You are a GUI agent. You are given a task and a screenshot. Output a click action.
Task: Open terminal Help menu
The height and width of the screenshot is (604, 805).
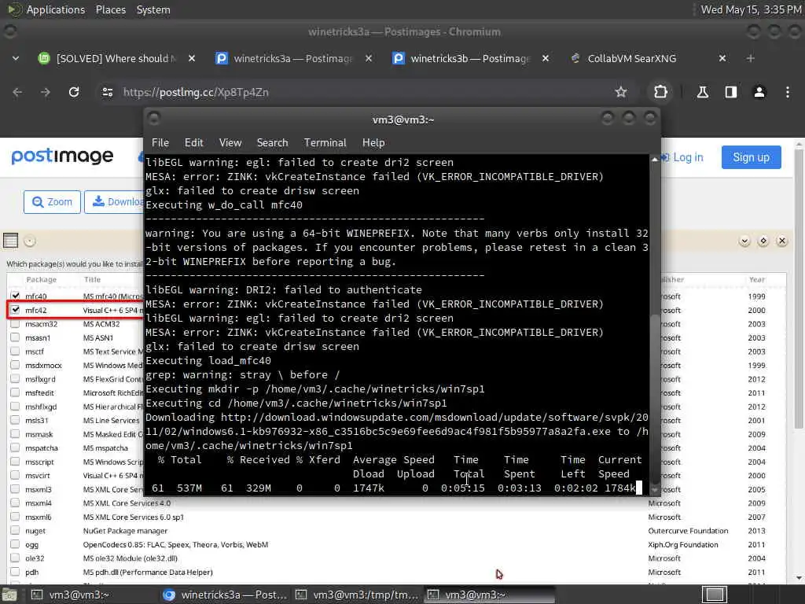pyautogui.click(x=373, y=143)
